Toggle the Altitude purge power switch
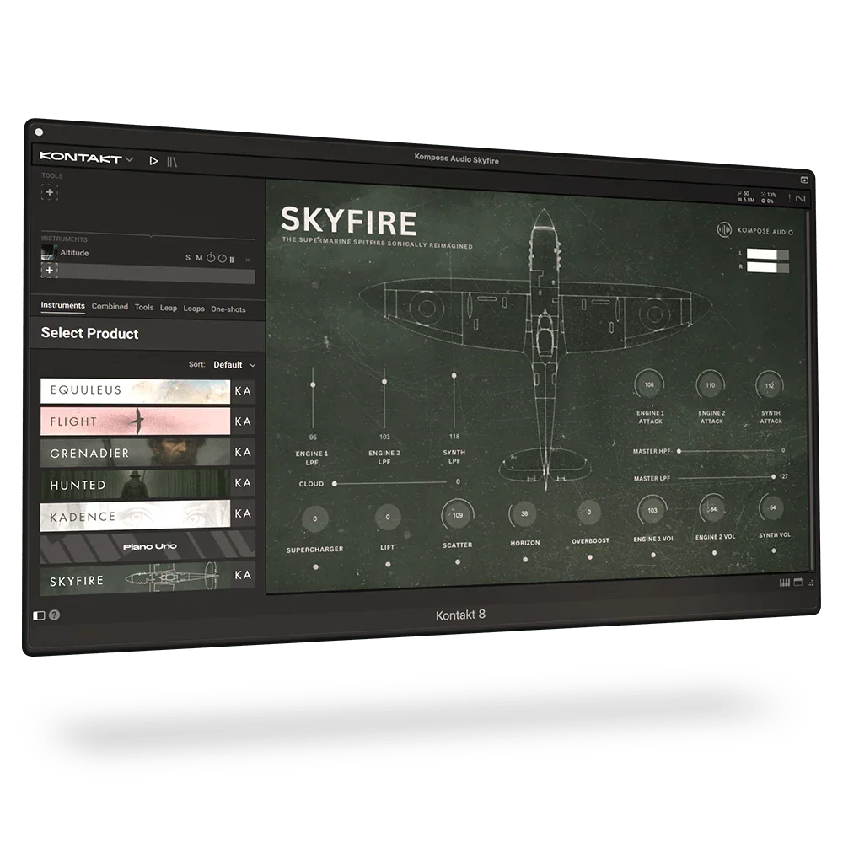Image resolution: width=843 pixels, height=843 pixels. 210,257
